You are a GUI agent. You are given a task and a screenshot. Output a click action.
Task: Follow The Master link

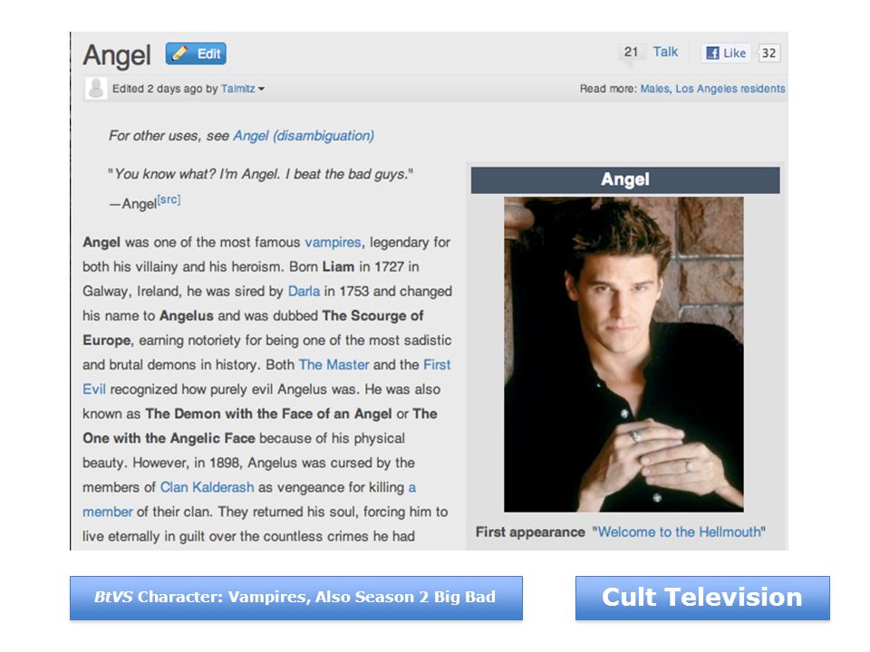click(334, 365)
